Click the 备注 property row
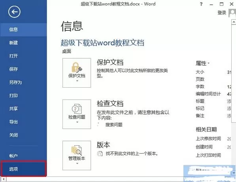 click(x=200, y=116)
